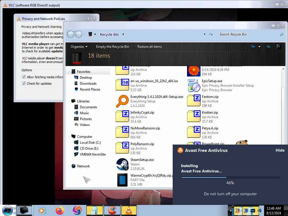Hide the Avast installation notification

click(280, 150)
